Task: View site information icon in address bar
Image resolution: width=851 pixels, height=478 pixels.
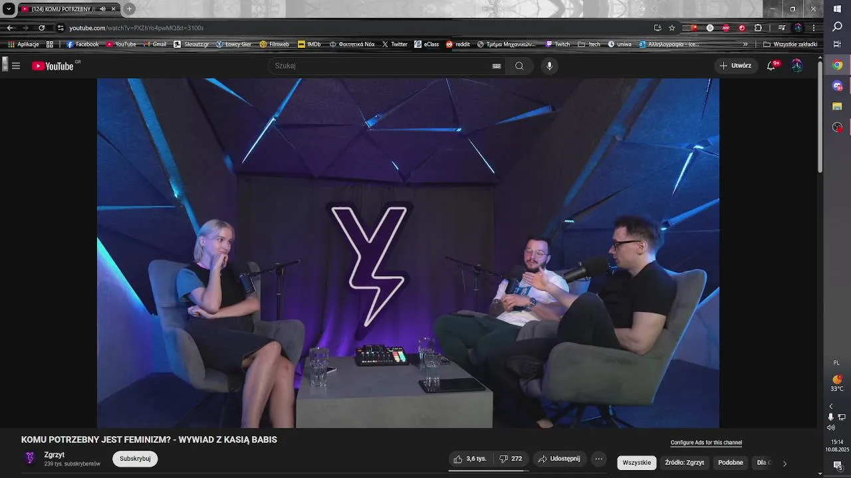Action: click(61, 28)
